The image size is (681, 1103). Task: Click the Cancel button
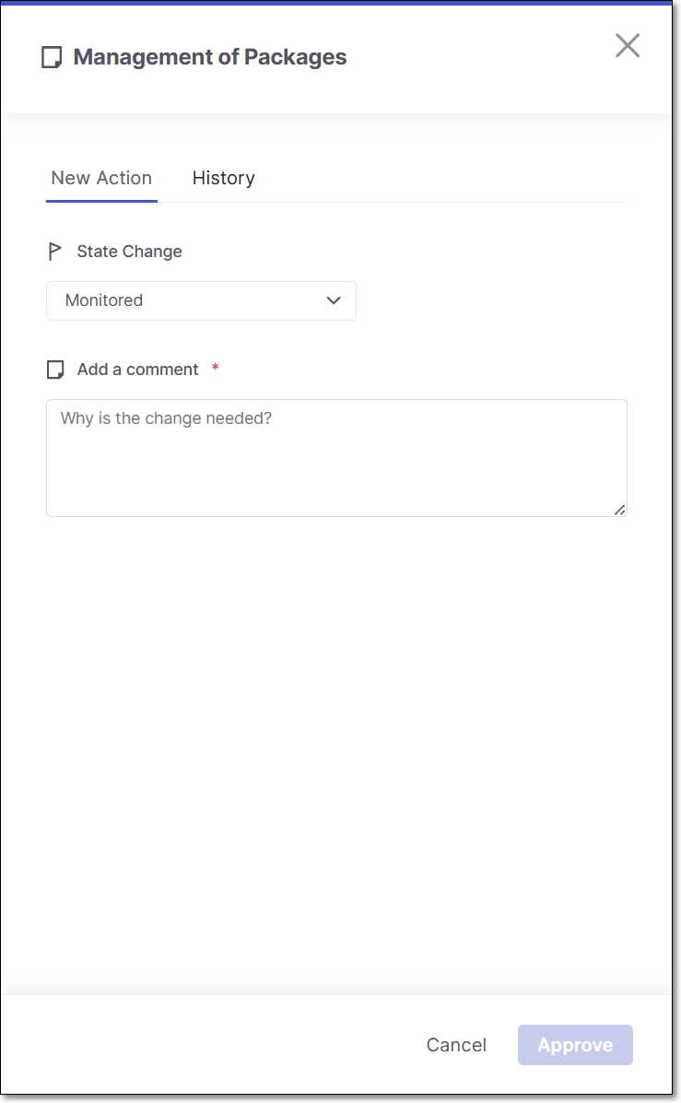pyautogui.click(x=456, y=1045)
